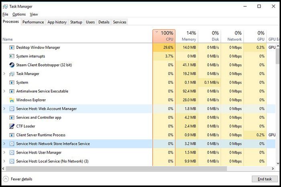Click the Network Store Interface Service gear icon

click(12, 144)
